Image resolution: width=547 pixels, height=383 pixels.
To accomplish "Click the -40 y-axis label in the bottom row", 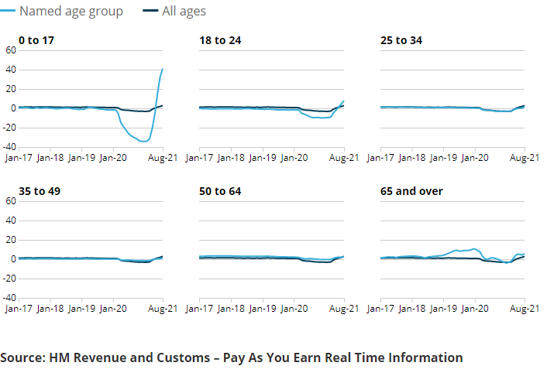I will [x=9, y=298].
